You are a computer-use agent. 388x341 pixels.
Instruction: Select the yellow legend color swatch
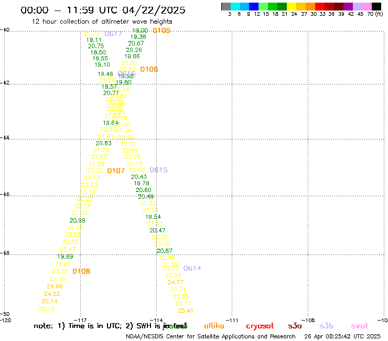tap(292, 6)
